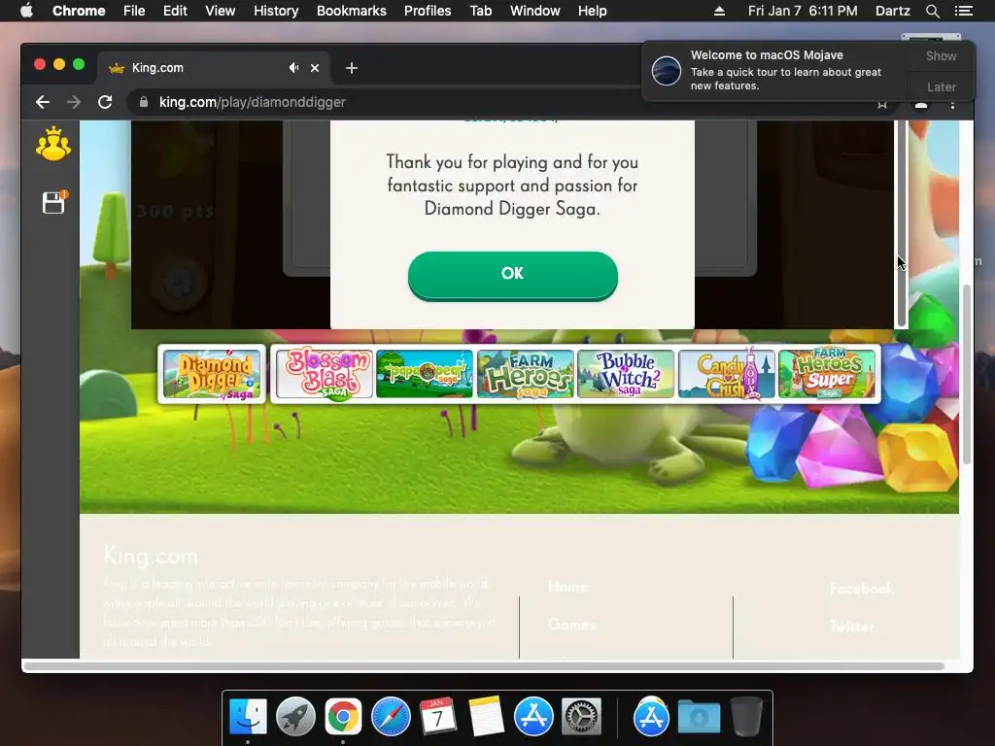Screen dimensions: 995x746
Task: Open Spotlight search
Action: 932,11
